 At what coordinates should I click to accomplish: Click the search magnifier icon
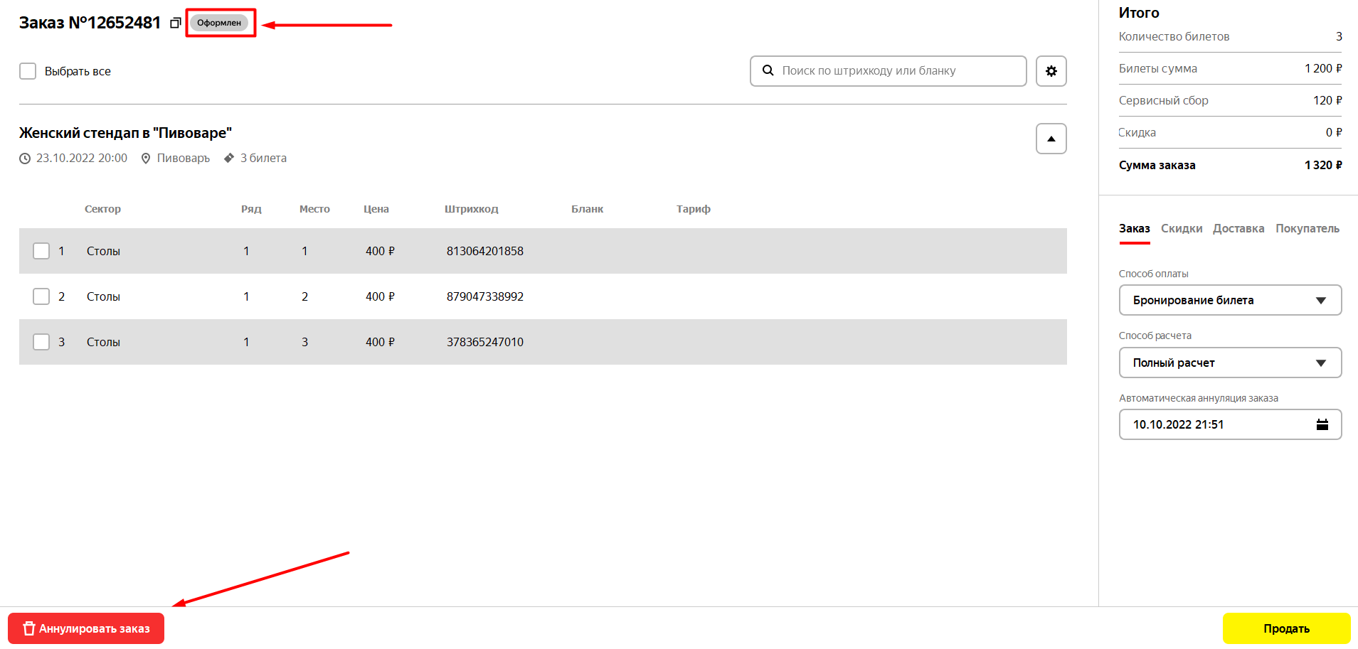[x=768, y=70]
